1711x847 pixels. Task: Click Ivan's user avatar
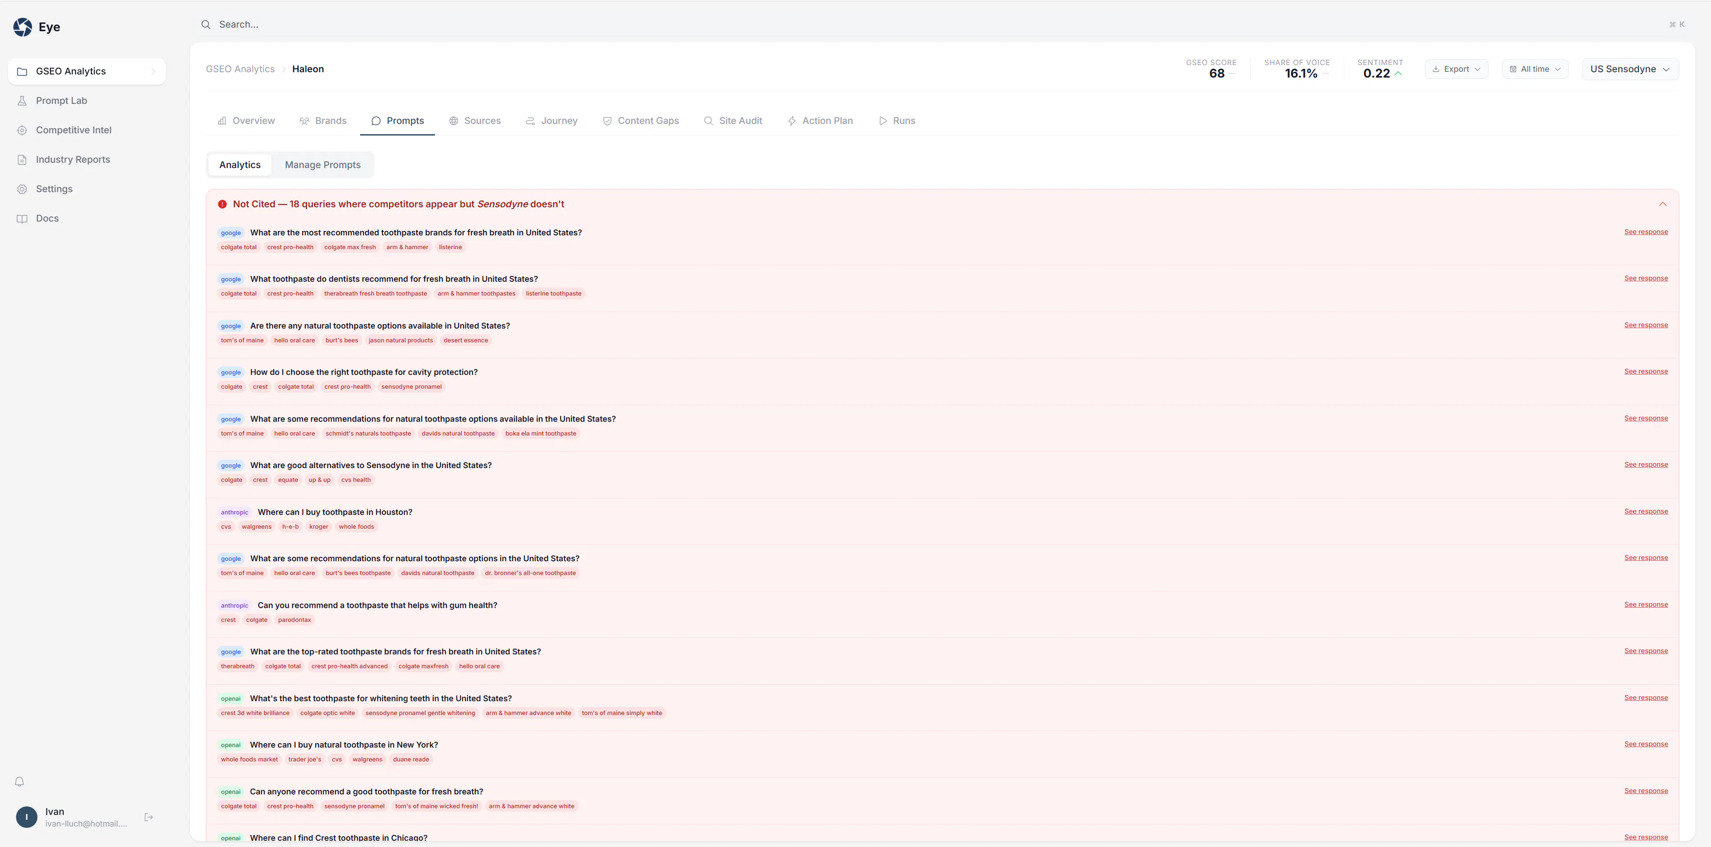[x=27, y=817]
